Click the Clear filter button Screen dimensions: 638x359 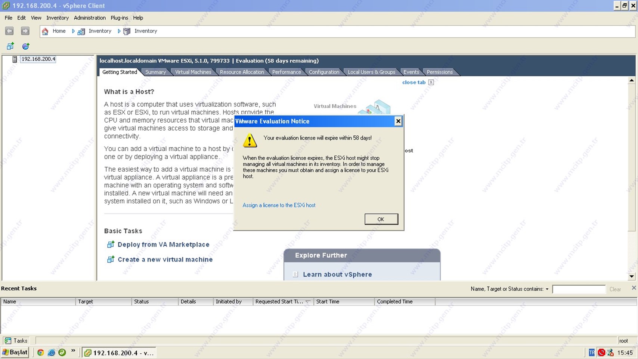(615, 289)
